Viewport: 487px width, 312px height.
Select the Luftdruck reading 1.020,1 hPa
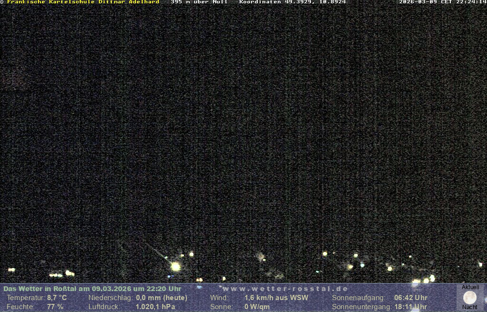(155, 307)
